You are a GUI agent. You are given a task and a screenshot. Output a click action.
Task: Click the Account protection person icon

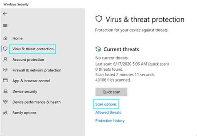5,60
